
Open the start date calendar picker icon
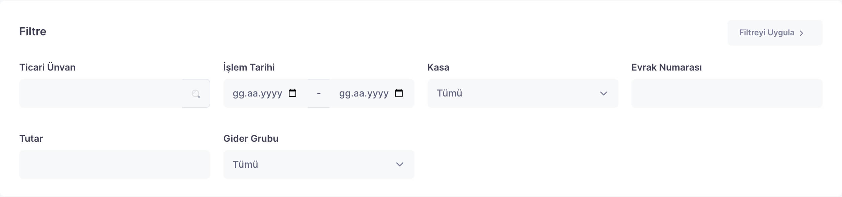point(292,93)
